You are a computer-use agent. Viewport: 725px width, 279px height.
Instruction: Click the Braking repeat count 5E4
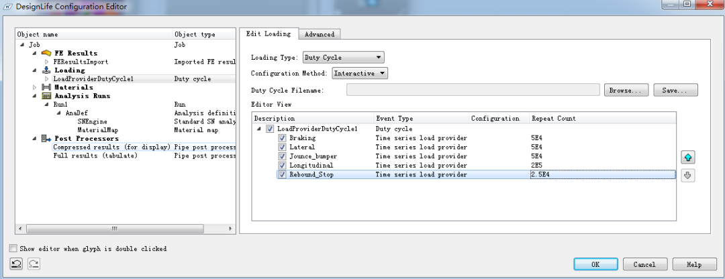pyautogui.click(x=537, y=138)
